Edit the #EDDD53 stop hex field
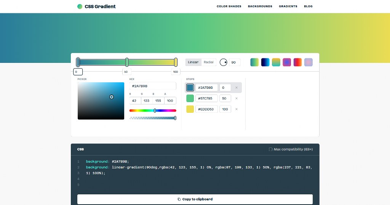 206,109
